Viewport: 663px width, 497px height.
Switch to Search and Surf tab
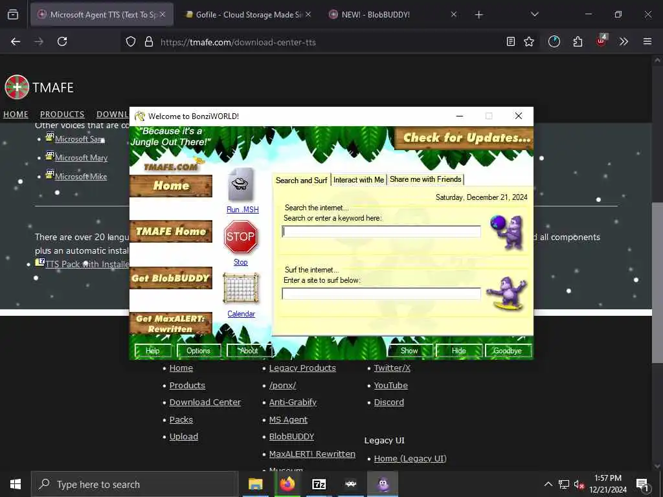coord(301,181)
